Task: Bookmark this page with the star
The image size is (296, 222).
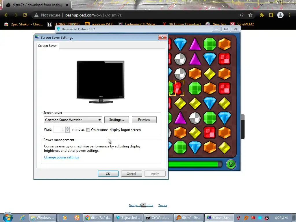Action: (250, 15)
